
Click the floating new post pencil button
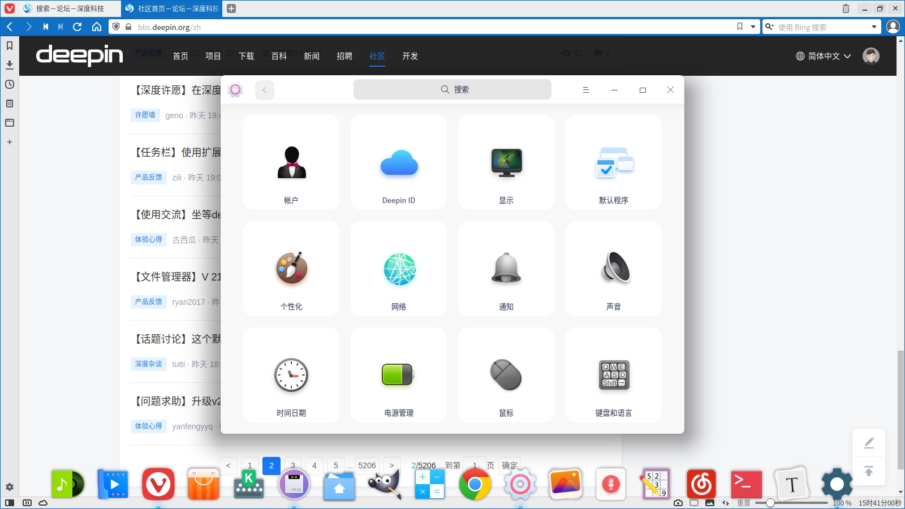point(869,443)
